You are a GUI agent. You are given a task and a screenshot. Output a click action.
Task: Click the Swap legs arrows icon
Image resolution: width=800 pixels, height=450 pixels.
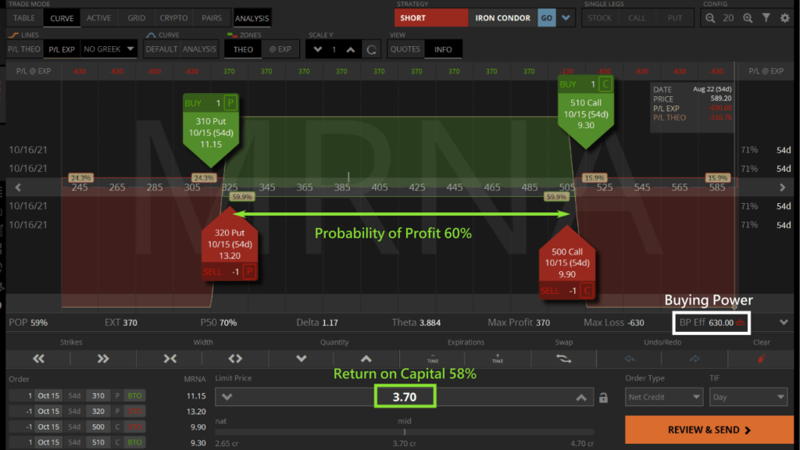pyautogui.click(x=563, y=359)
